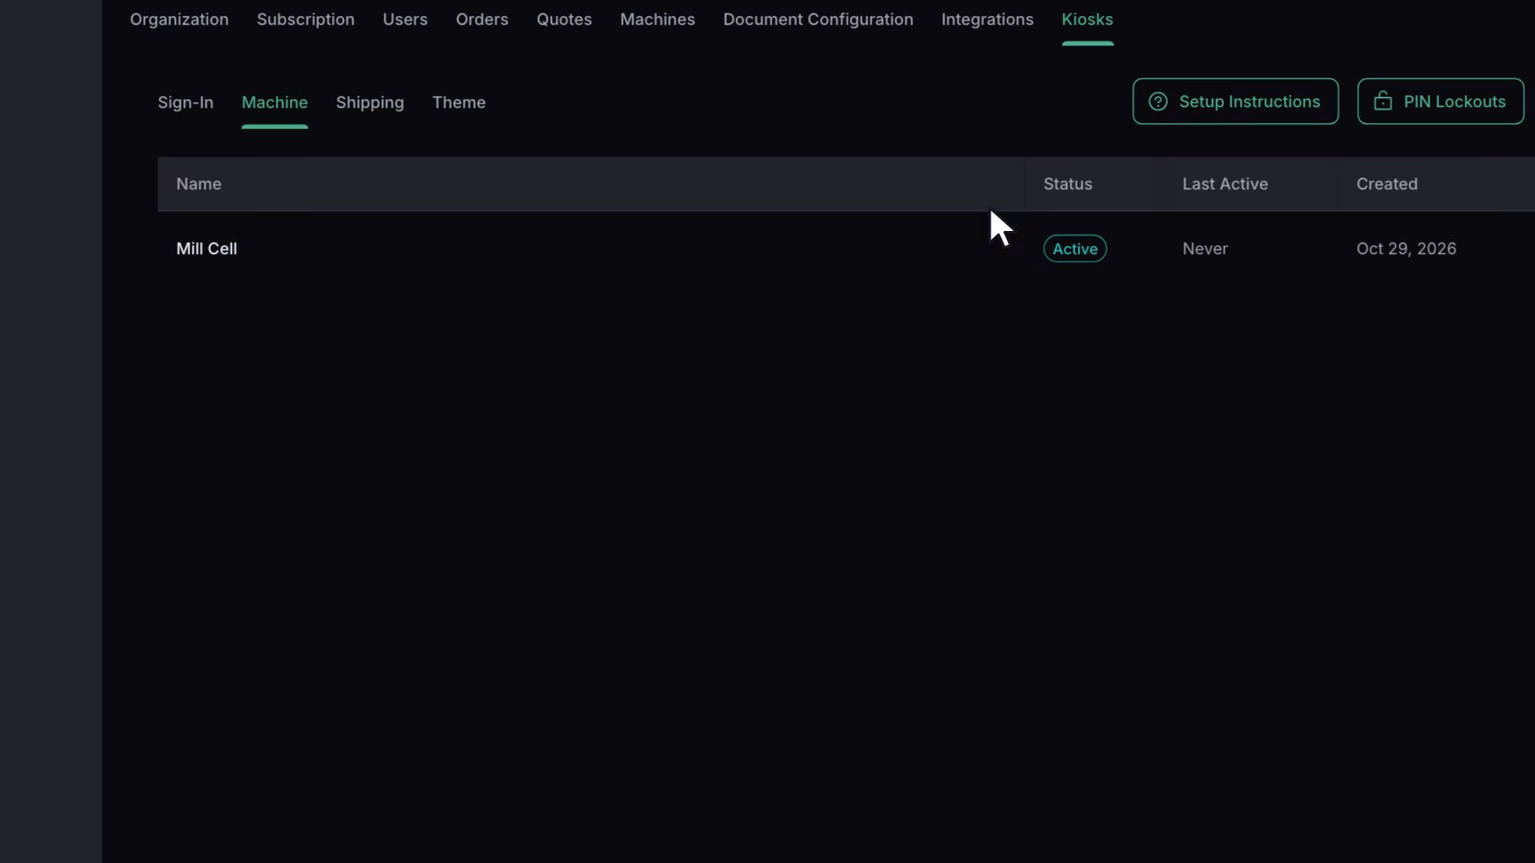Image resolution: width=1535 pixels, height=863 pixels.
Task: Click the Never last-active value
Action: click(x=1205, y=249)
